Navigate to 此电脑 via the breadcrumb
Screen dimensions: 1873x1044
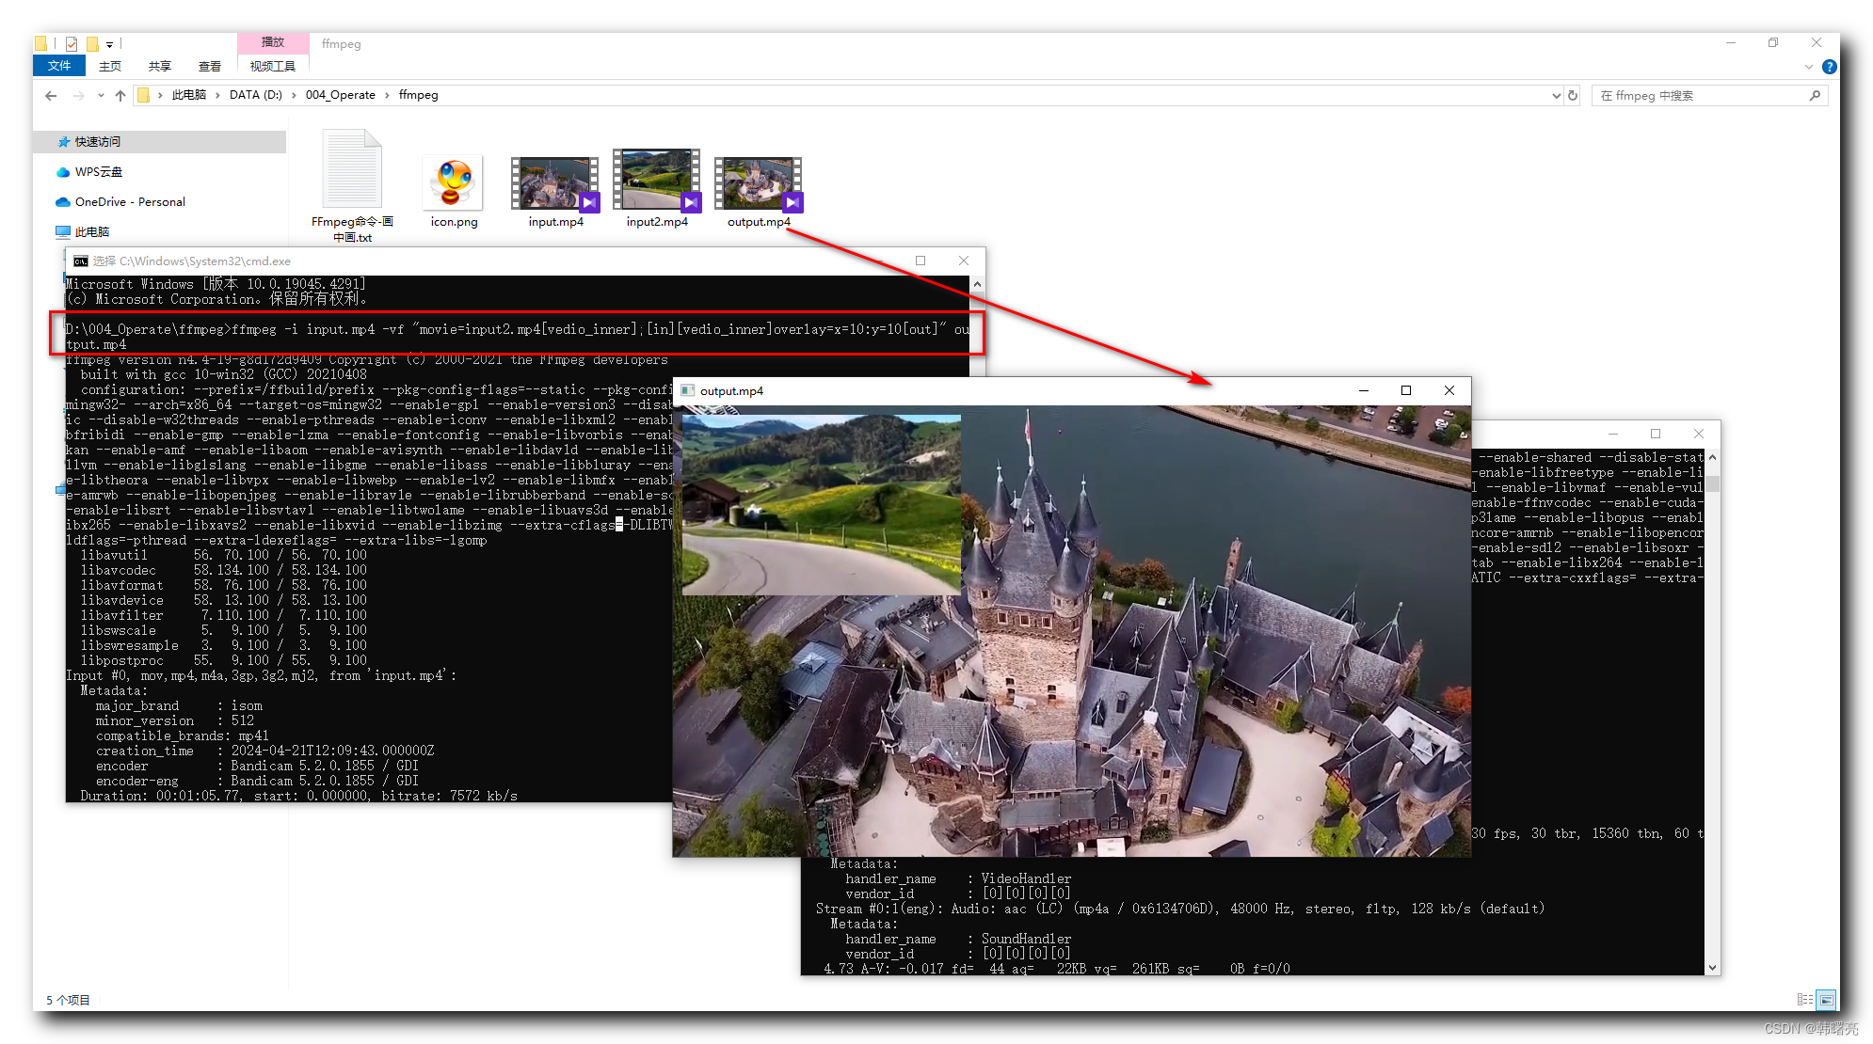[191, 95]
